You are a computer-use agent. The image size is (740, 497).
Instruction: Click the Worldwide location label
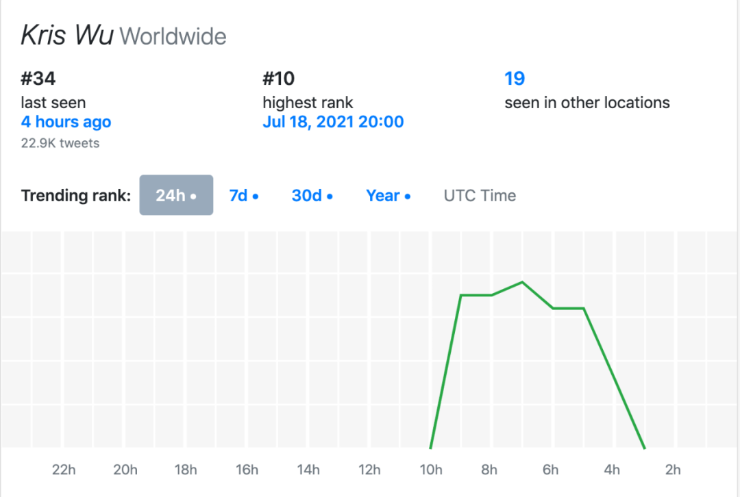click(x=173, y=36)
